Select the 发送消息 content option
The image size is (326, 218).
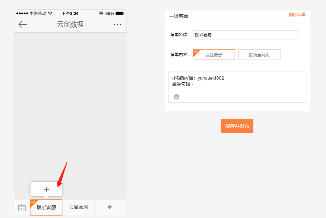214,55
